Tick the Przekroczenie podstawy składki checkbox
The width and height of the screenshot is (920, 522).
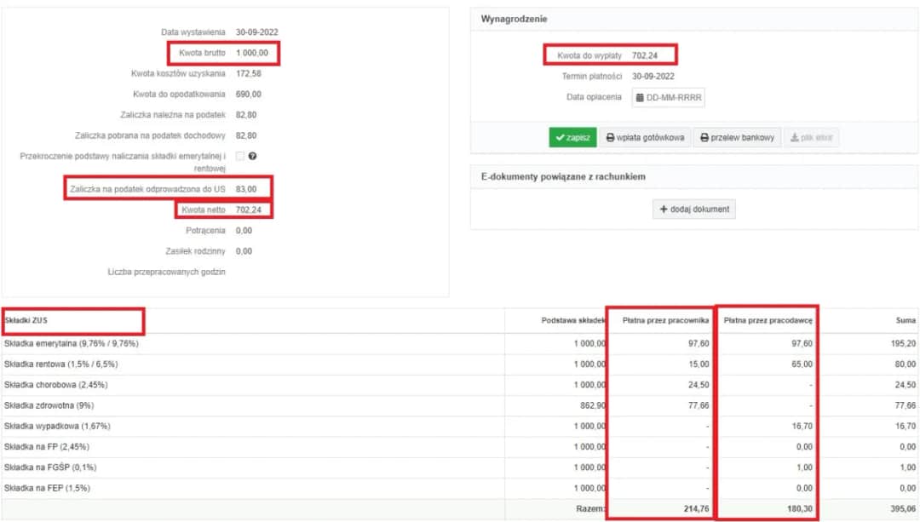click(240, 156)
